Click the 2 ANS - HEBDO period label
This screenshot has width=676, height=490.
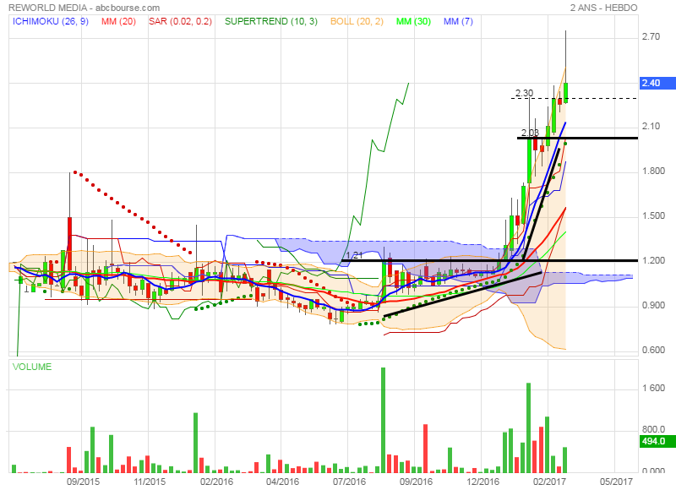pyautogui.click(x=603, y=8)
